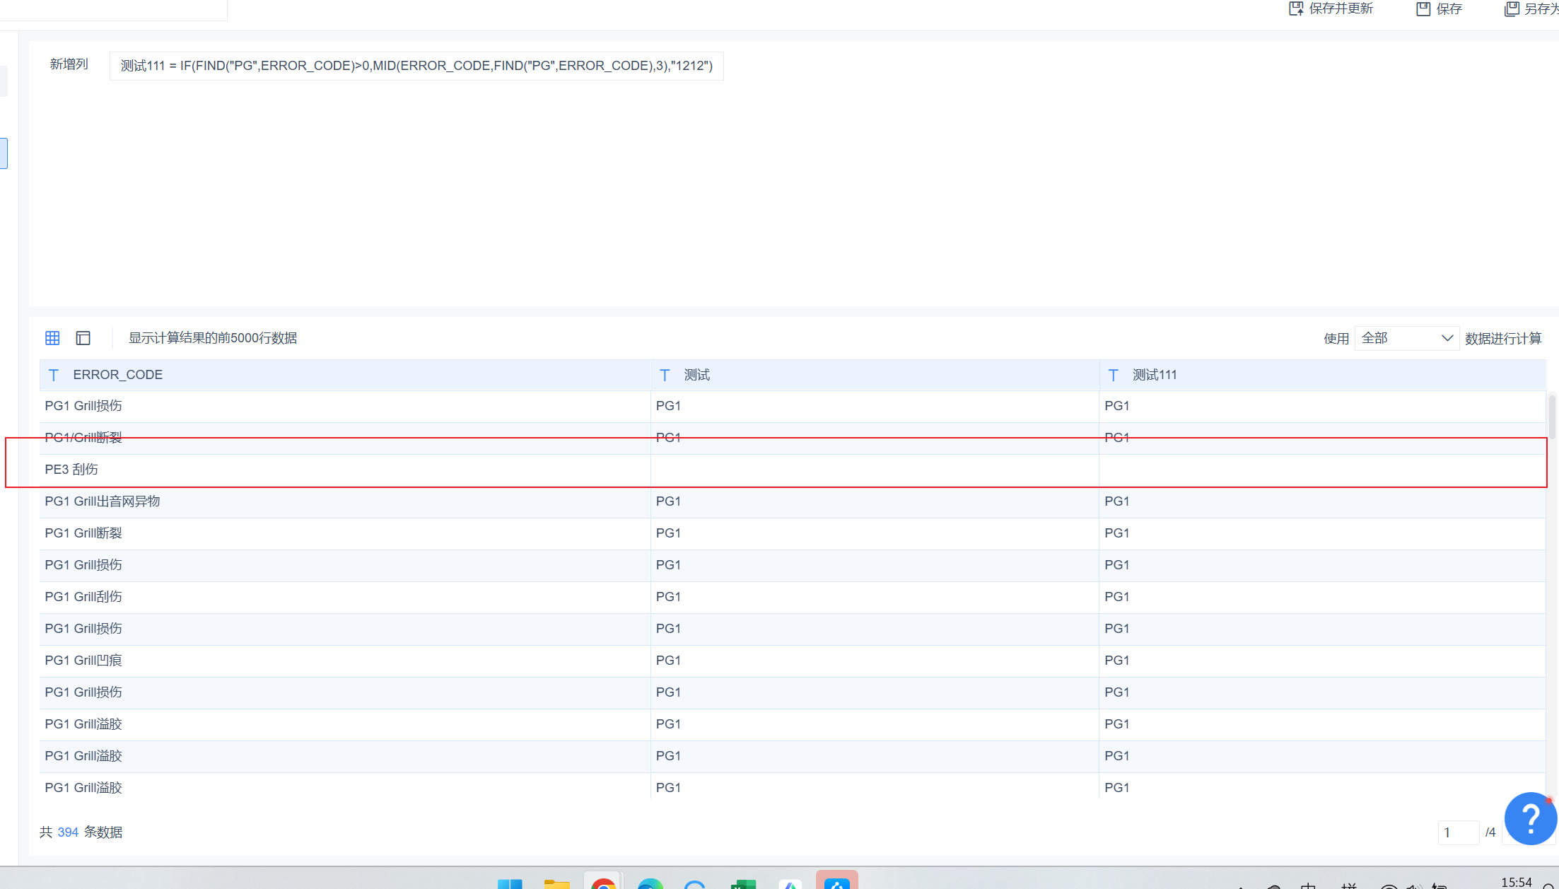Image resolution: width=1559 pixels, height=889 pixels.
Task: Click the ERROR_CODE column header
Action: point(118,375)
